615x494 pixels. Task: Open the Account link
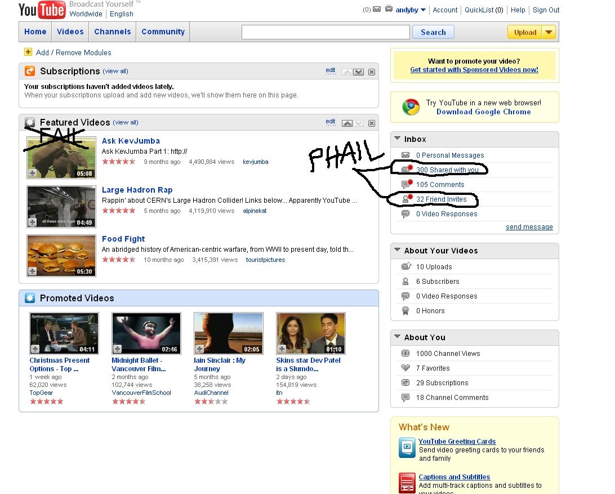pyautogui.click(x=445, y=10)
